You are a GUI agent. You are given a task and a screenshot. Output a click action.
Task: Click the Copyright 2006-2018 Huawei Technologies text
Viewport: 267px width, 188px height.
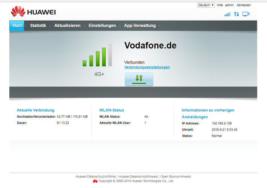tap(136, 181)
